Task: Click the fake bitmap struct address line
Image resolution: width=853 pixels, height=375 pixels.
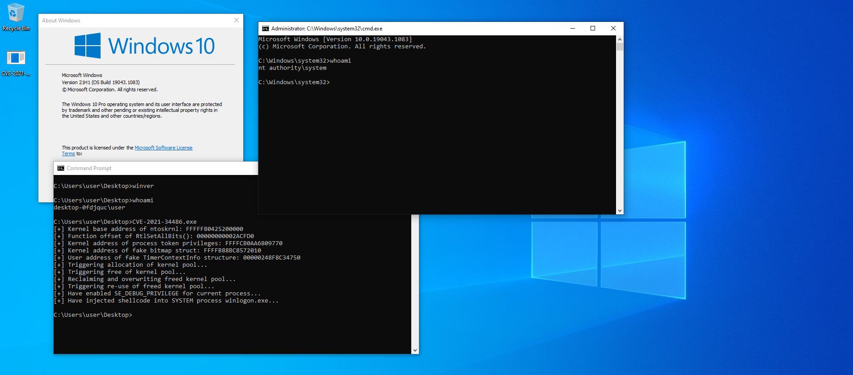Action: (x=157, y=251)
